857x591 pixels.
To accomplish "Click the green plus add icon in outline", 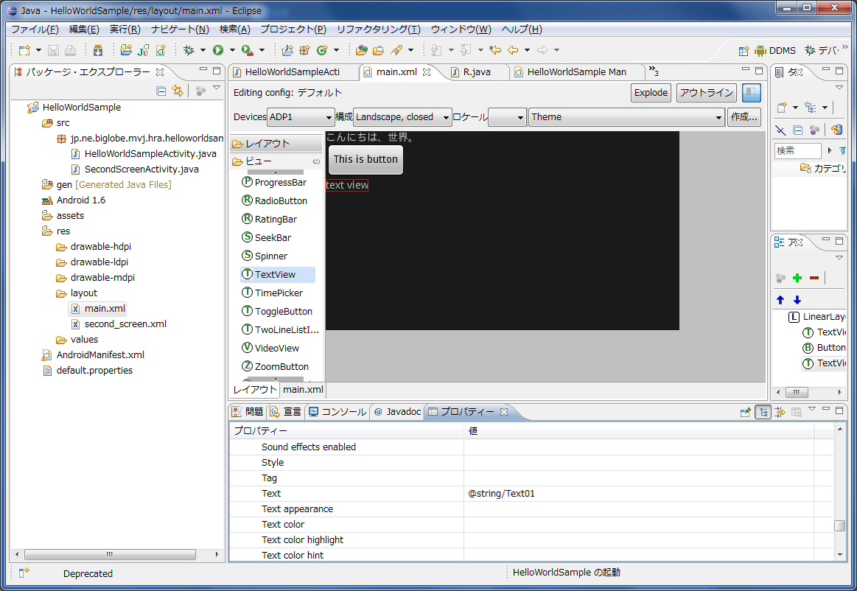I will [x=797, y=278].
